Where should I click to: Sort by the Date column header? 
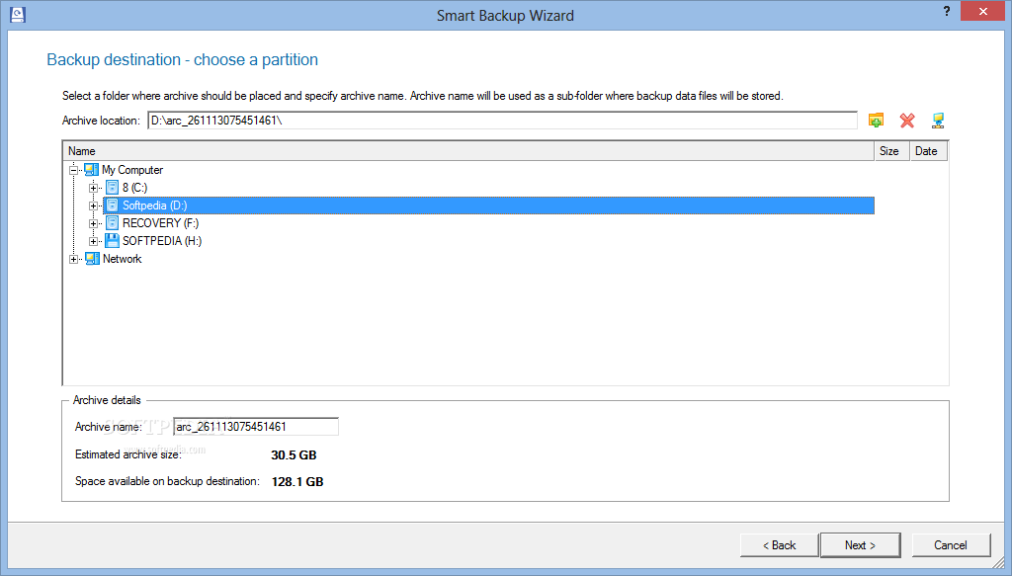pos(928,151)
